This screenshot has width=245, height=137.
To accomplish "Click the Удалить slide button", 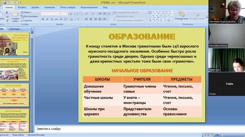I will point(26,20).
